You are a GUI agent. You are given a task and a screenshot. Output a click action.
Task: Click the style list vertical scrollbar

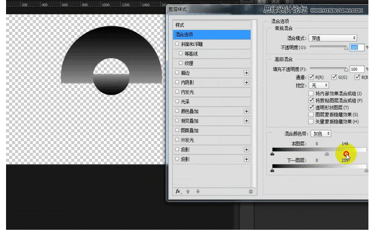click(254, 103)
